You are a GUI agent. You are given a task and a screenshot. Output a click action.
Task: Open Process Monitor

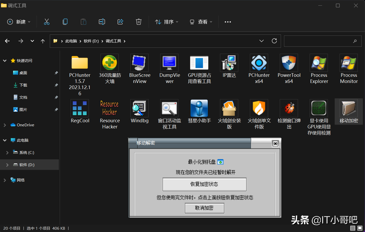tap(348, 63)
